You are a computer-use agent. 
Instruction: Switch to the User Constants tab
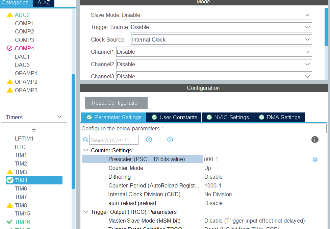coord(174,117)
